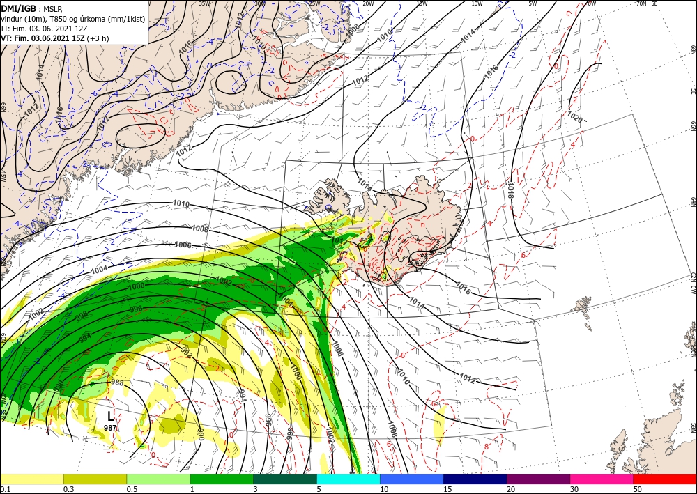This screenshot has height=494, width=697.
Task: Click the '1018' isobar label
Action: pyautogui.click(x=510, y=190)
